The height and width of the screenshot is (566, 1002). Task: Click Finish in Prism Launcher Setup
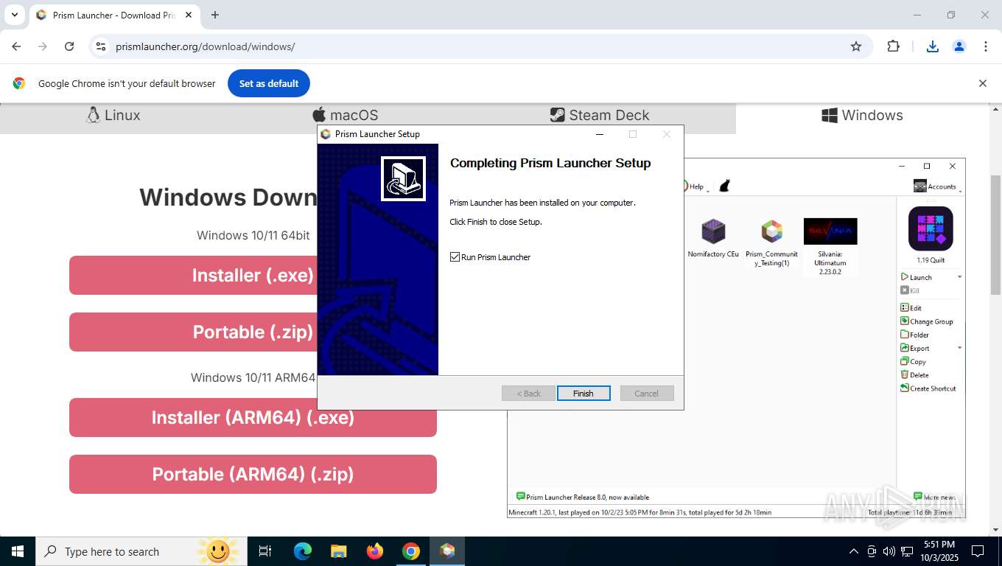pos(584,394)
